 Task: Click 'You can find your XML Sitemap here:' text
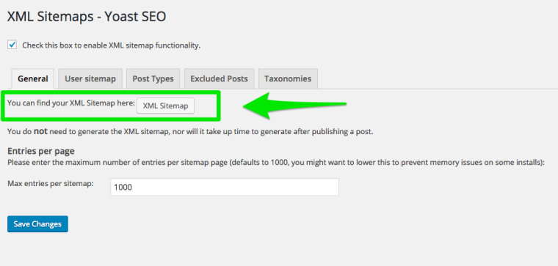(71, 103)
